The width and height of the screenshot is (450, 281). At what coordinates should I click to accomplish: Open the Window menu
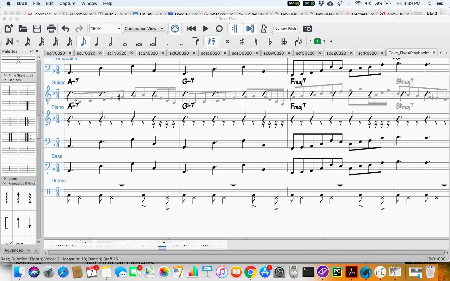[x=89, y=3]
